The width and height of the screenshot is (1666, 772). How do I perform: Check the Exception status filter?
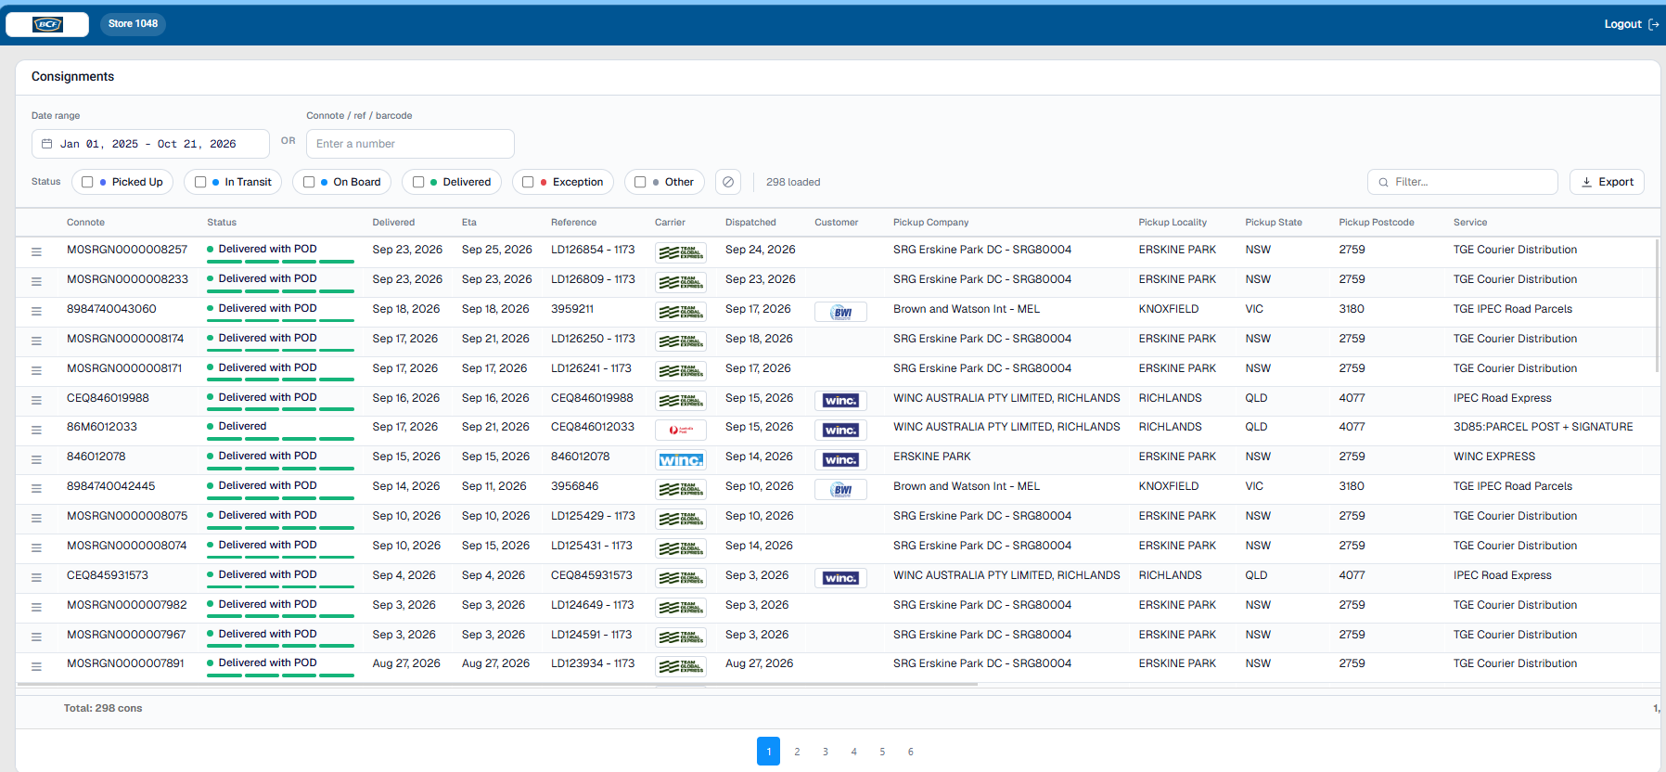pyautogui.click(x=528, y=182)
